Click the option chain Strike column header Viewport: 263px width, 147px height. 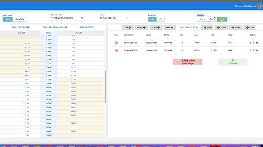click(49, 33)
